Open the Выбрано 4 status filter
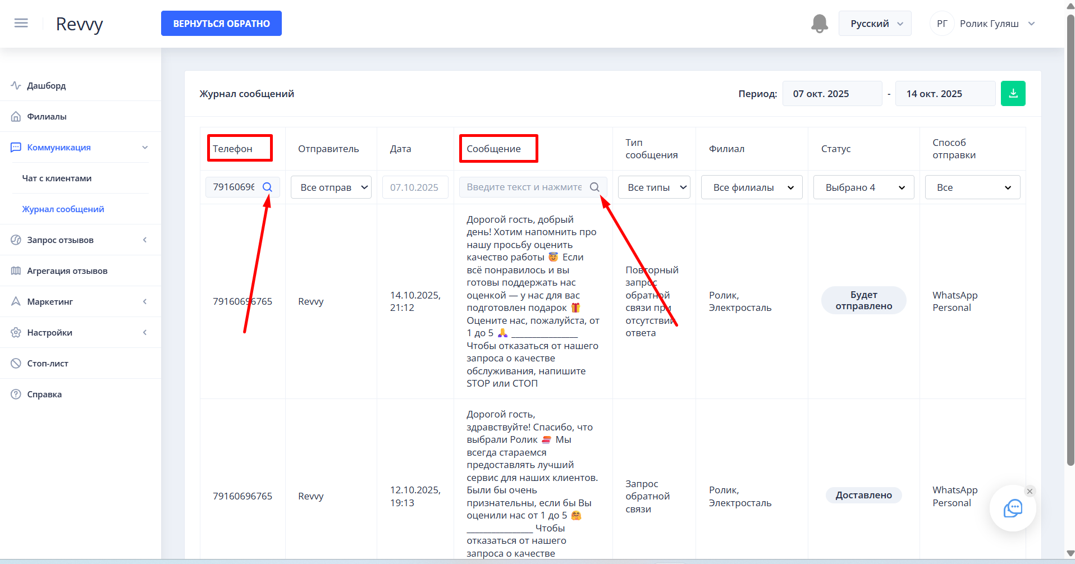 pyautogui.click(x=863, y=187)
